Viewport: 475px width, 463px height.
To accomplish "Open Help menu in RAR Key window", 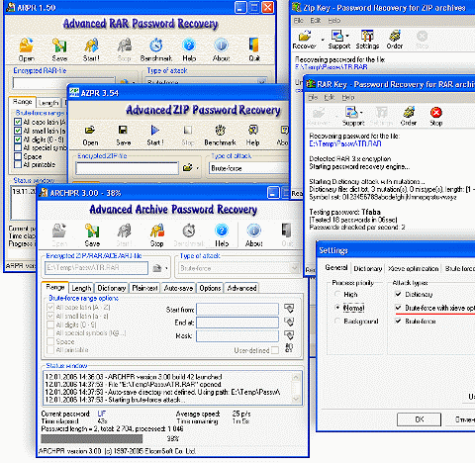I will (348, 97).
